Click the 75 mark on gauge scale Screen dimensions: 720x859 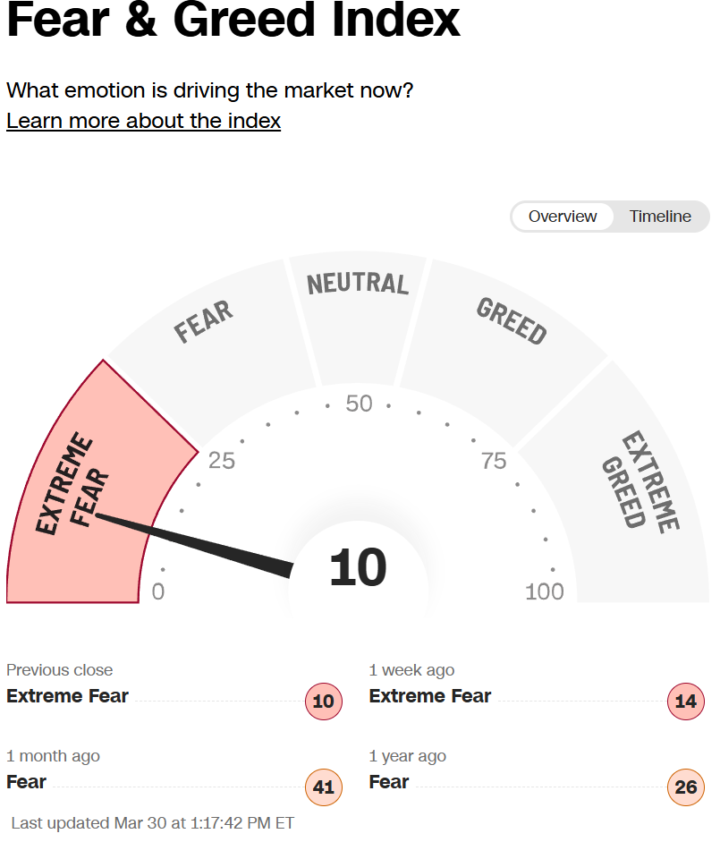pos(494,461)
